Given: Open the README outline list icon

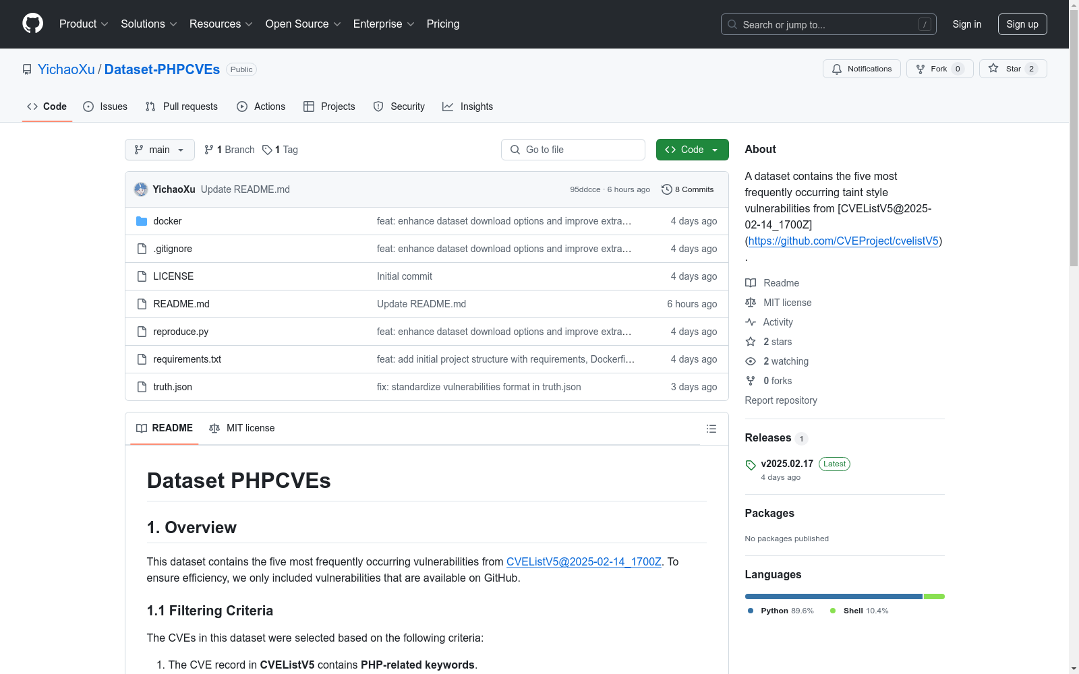Looking at the screenshot, I should (x=711, y=429).
